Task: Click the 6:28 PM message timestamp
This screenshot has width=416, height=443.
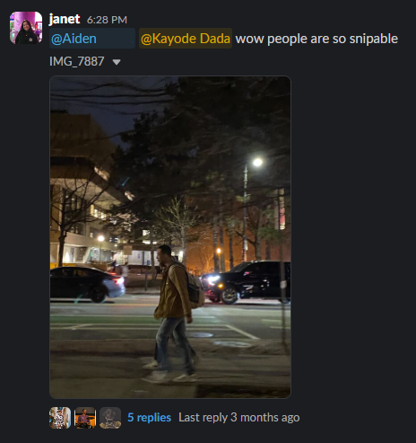Action: click(x=107, y=20)
